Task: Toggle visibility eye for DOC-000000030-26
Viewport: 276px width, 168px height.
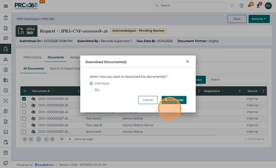Action: (33, 99)
